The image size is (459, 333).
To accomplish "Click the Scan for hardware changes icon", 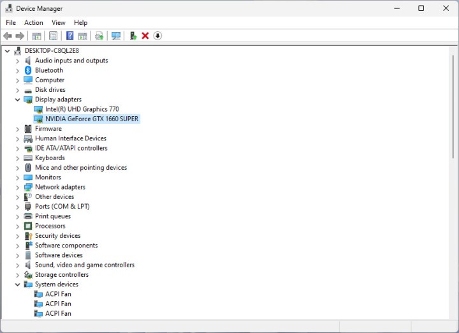I will click(x=115, y=36).
